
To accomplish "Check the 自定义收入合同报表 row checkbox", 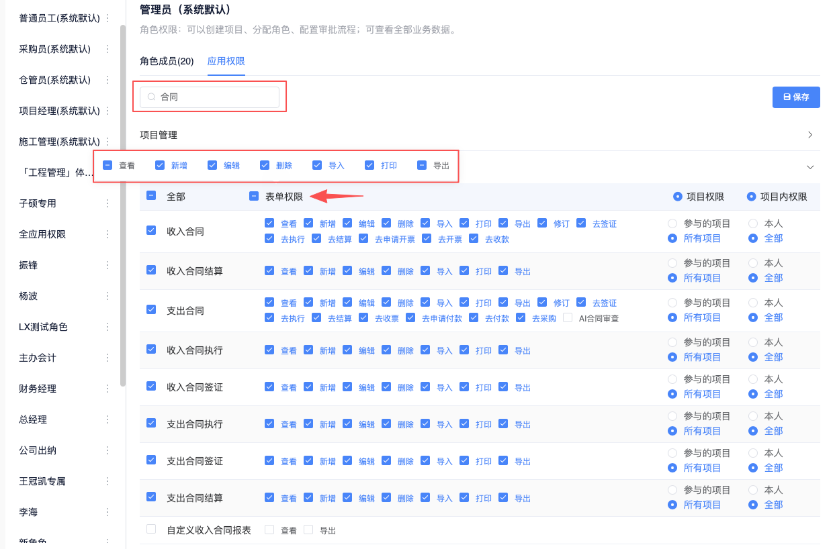I will (x=151, y=530).
